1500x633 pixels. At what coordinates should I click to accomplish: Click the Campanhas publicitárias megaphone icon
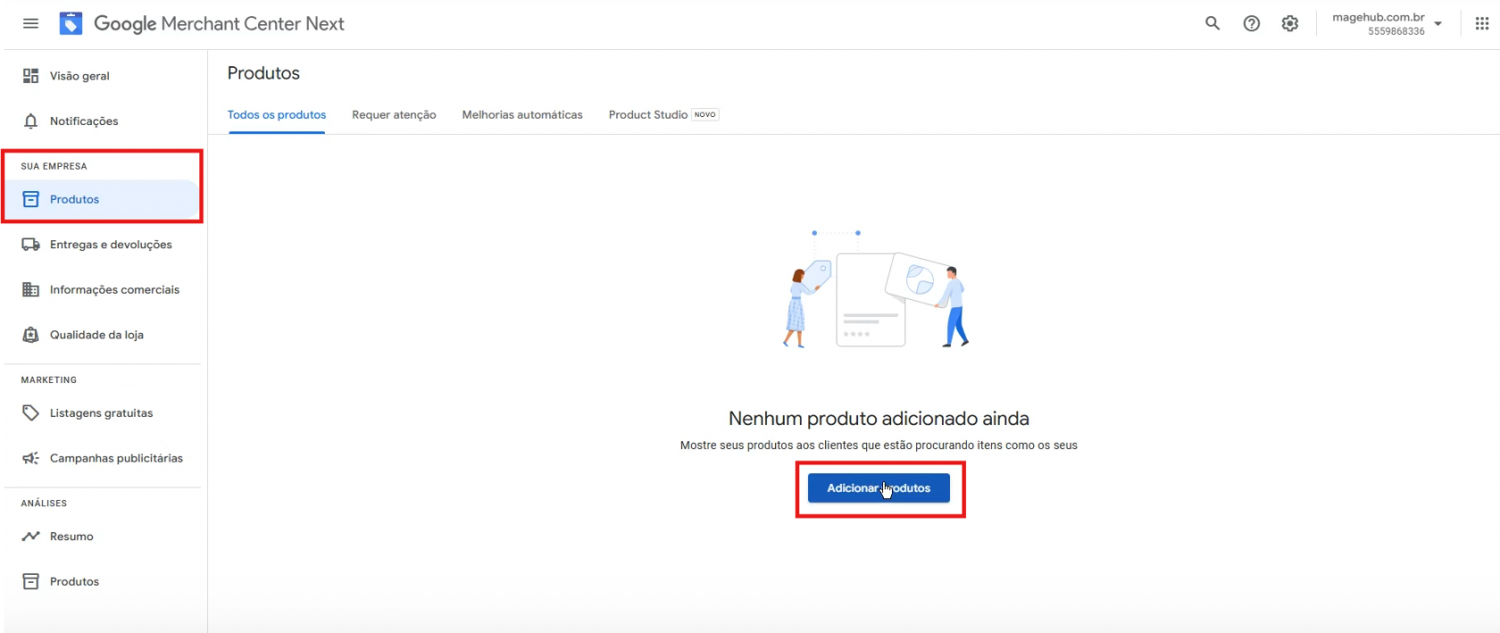(x=31, y=458)
